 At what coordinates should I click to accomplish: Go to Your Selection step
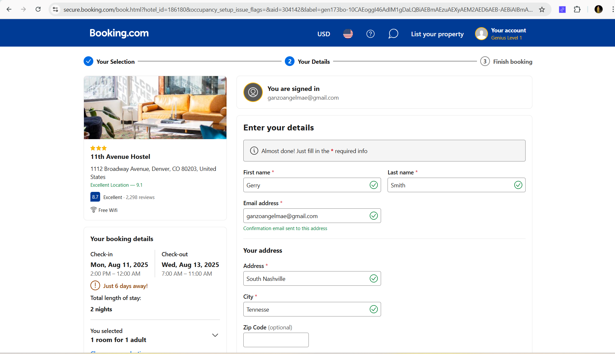point(115,61)
